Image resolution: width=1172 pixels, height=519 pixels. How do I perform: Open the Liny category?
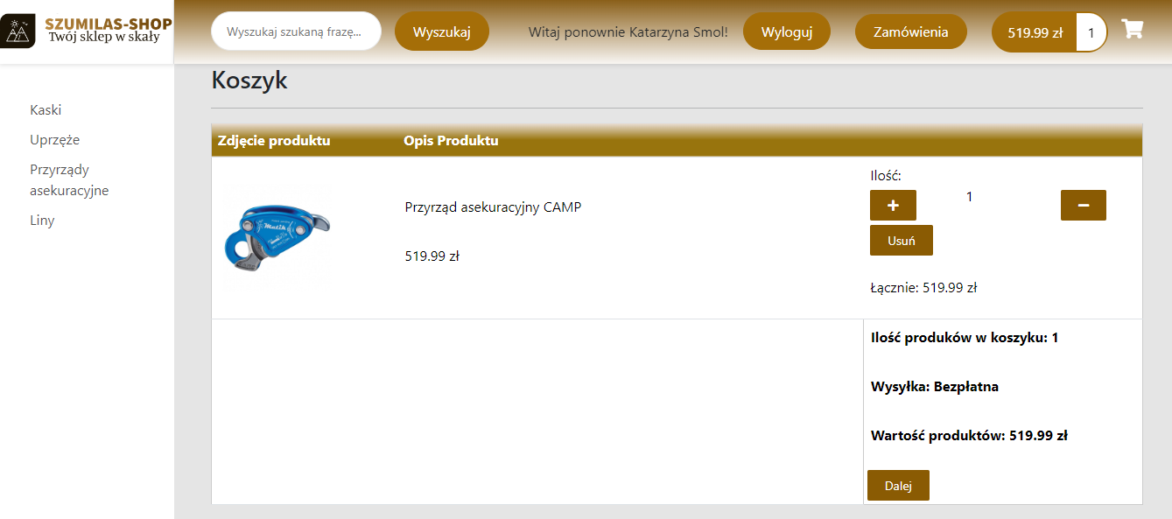click(42, 221)
